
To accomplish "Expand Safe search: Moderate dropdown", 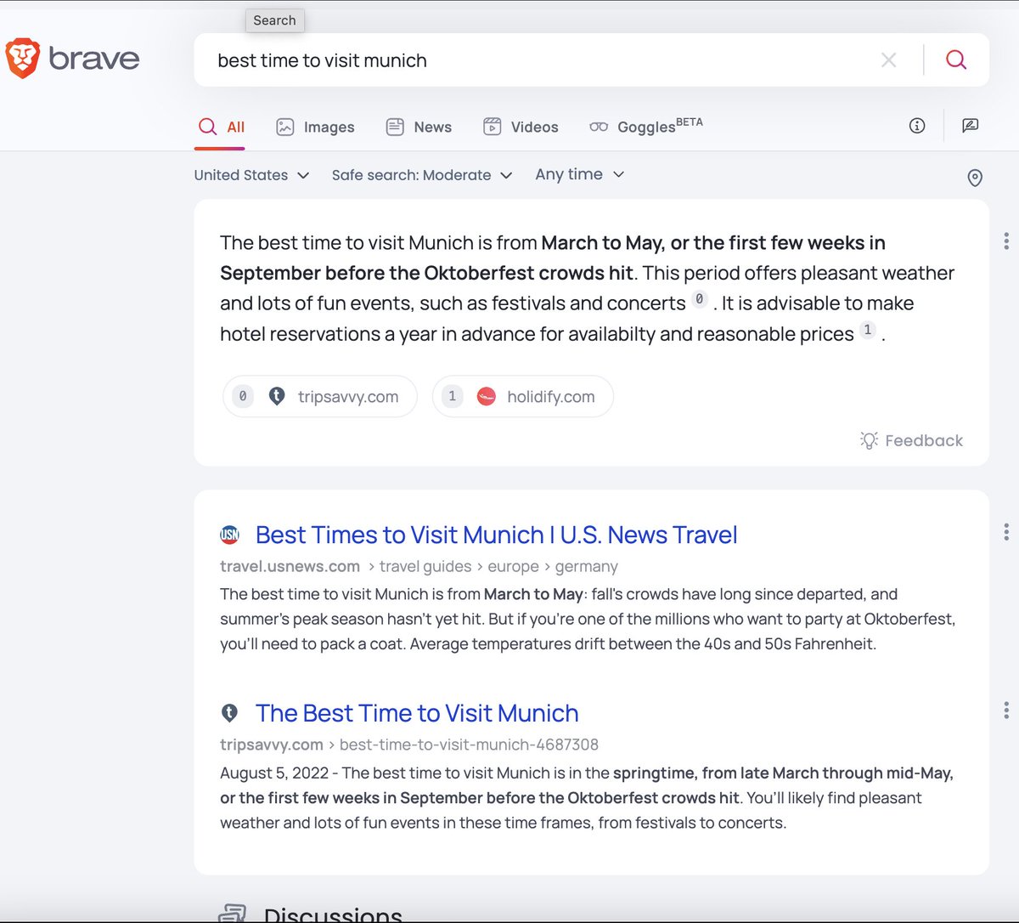I will 422,175.
